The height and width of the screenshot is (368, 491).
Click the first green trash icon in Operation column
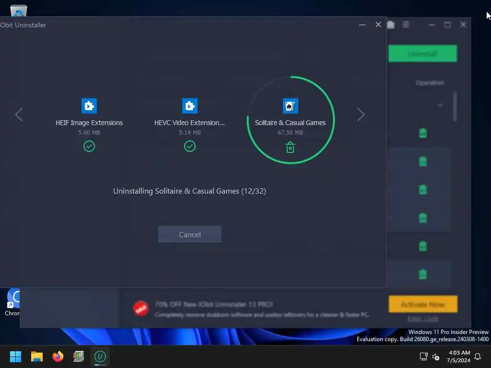point(423,133)
